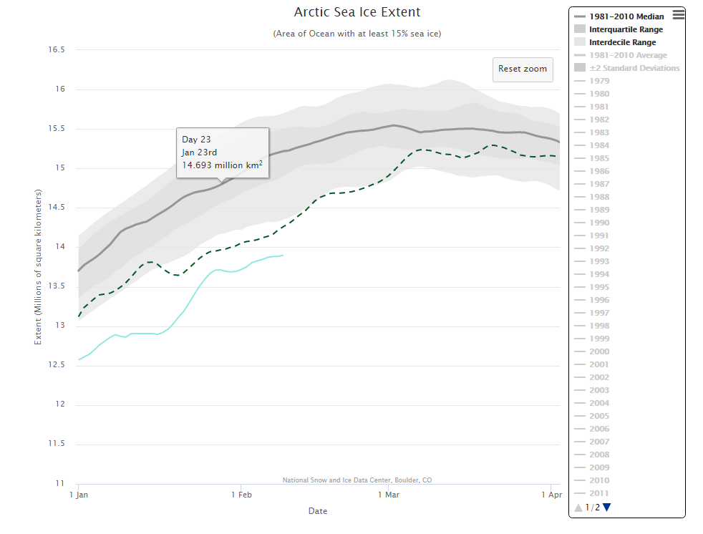Open the chart hamburger menu
Image resolution: width=703 pixels, height=534 pixels.
pos(679,14)
